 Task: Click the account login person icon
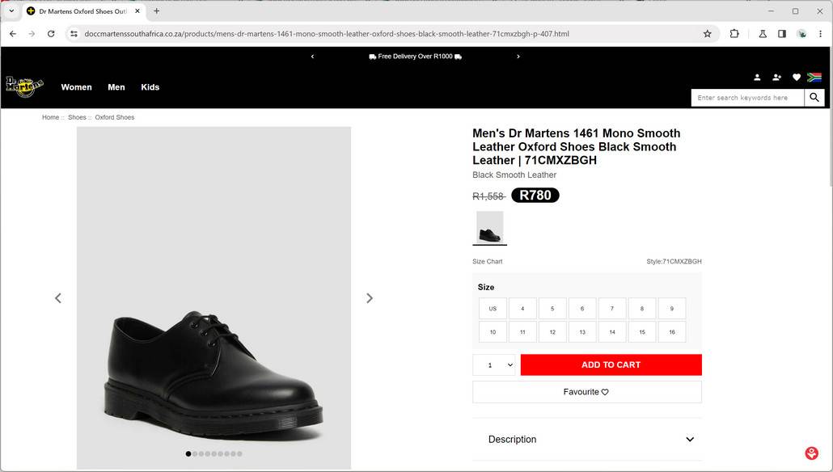(757, 78)
